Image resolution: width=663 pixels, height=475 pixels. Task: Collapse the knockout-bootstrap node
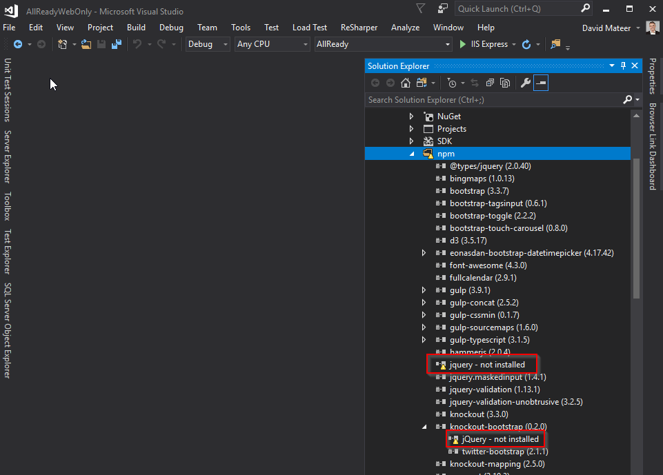coord(424,427)
